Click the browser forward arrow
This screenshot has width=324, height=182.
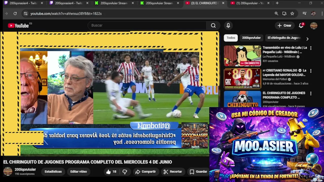point(6,14)
